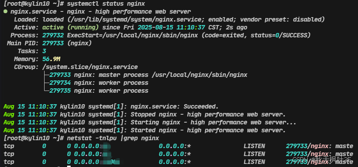358x167 pixels.
Task: Click 'LISTEN' in first tcp row
Action: [254, 146]
